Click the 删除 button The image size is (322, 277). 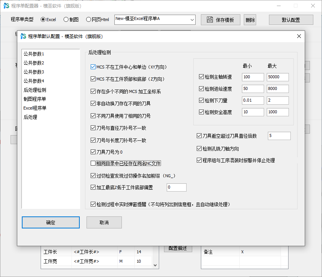tap(250, 20)
